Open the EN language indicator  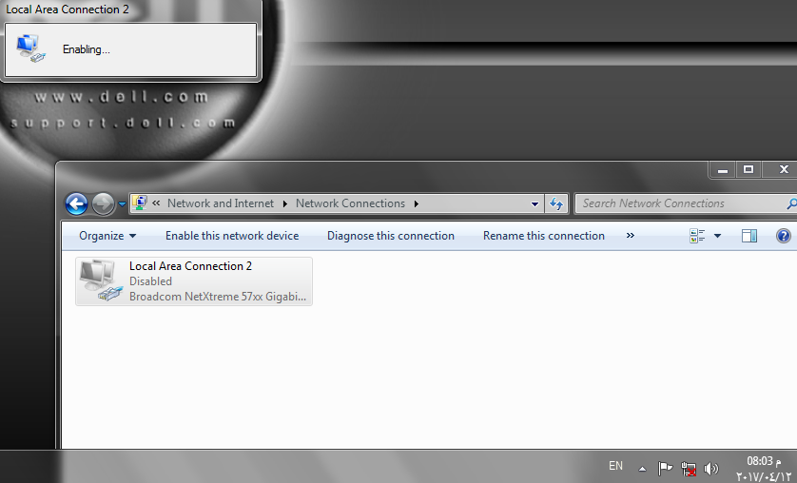[615, 466]
